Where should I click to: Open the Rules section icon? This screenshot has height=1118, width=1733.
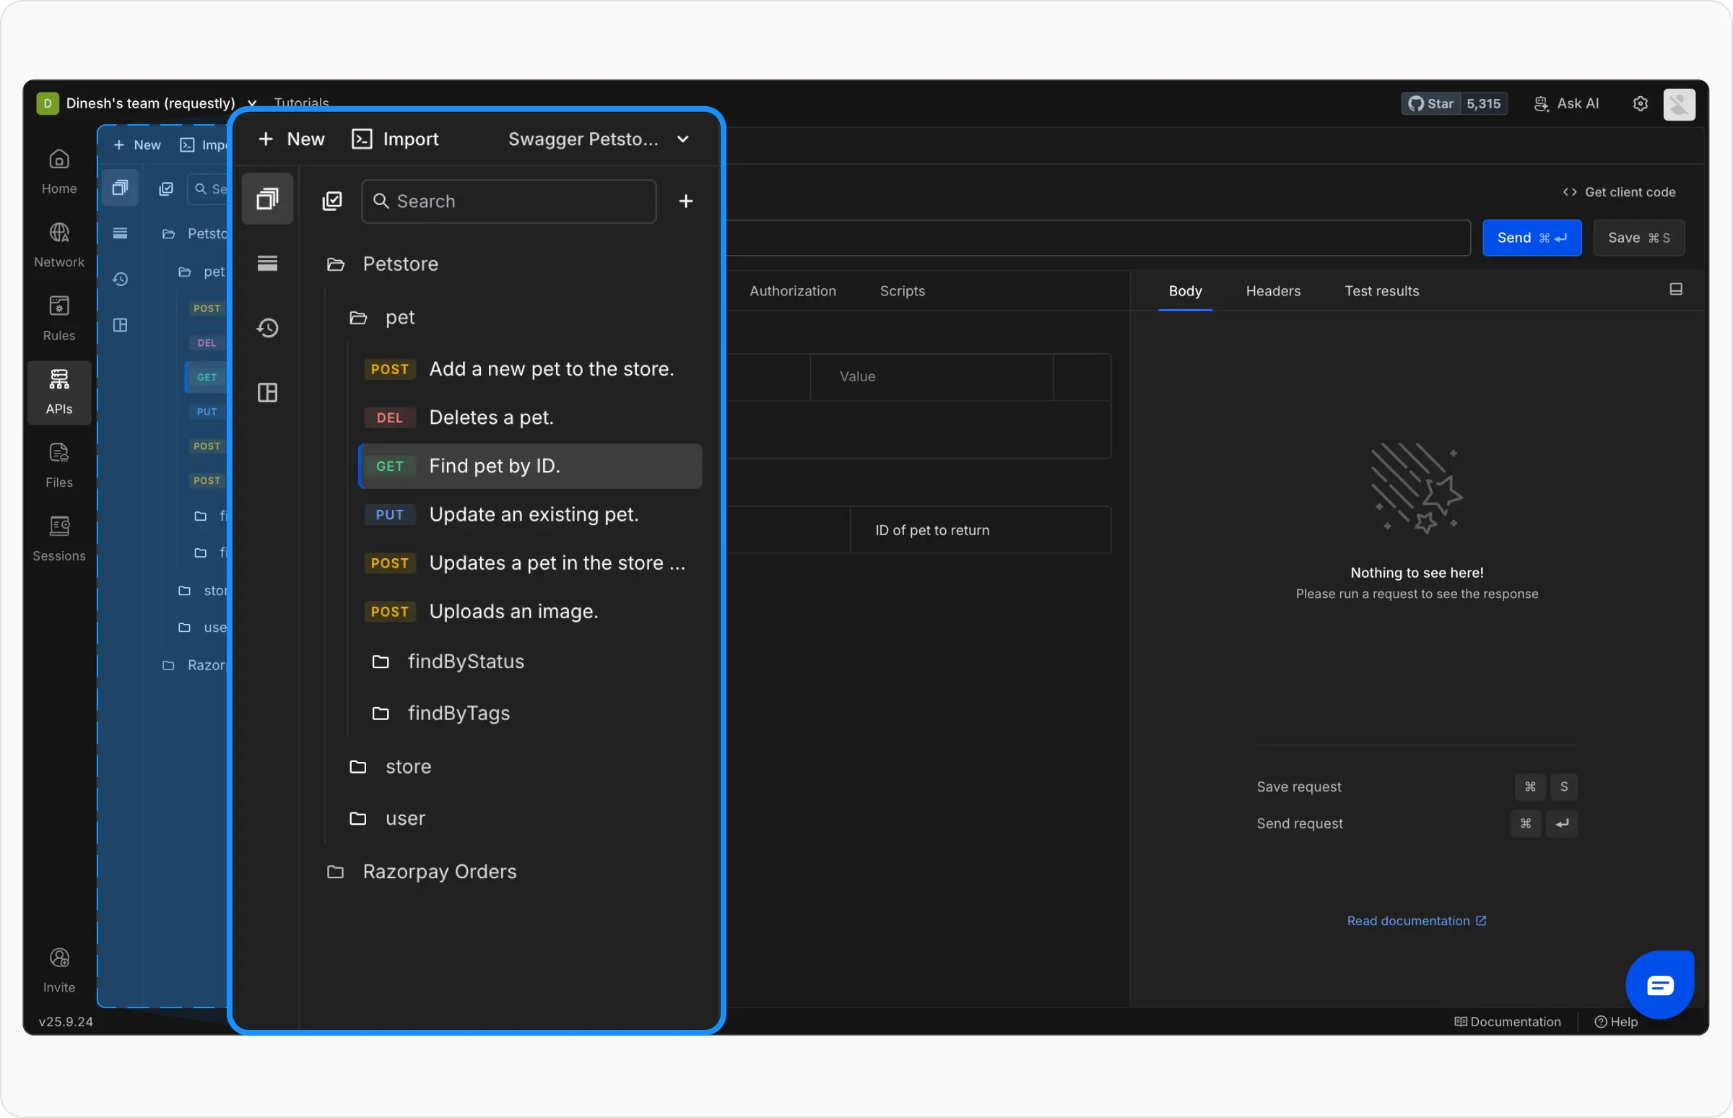coord(58,317)
